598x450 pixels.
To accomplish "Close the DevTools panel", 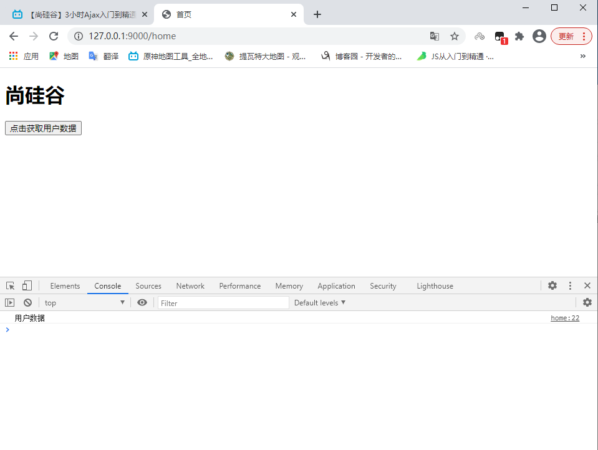I will tap(587, 285).
